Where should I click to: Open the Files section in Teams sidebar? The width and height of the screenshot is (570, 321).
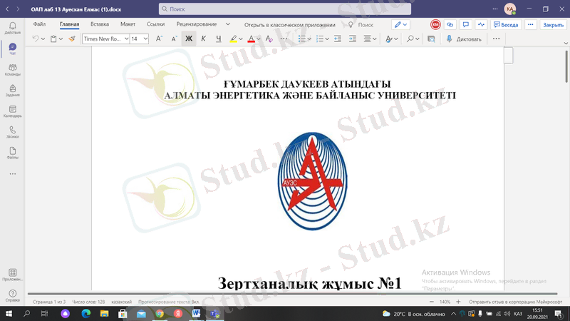pos(12,153)
